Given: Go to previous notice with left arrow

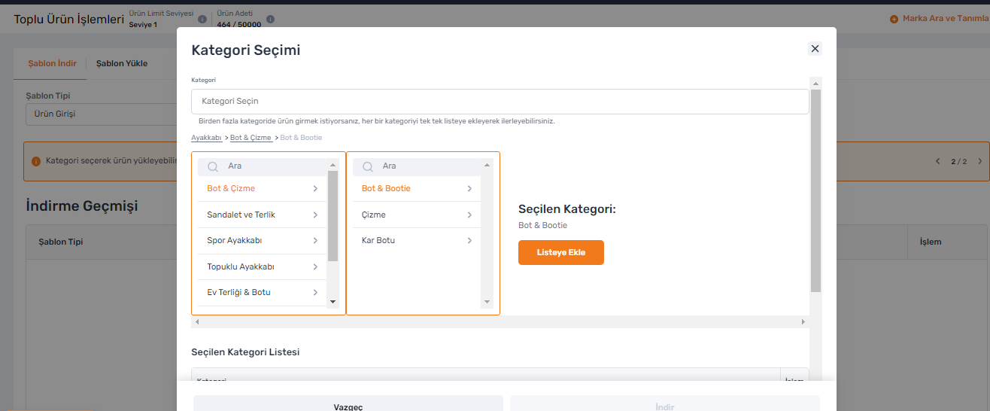Looking at the screenshot, I should pyautogui.click(x=937, y=161).
